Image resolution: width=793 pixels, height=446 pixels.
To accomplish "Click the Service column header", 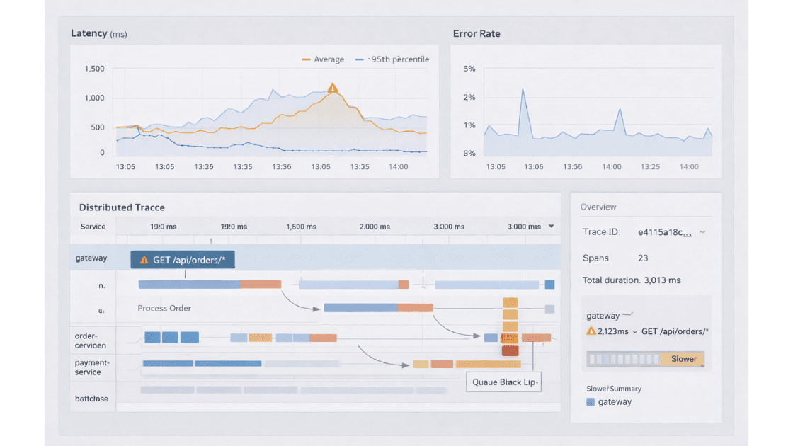I will [x=93, y=227].
